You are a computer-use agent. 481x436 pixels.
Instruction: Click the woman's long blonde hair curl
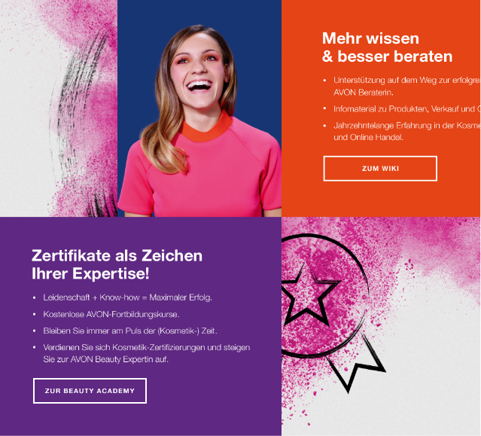pyautogui.click(x=164, y=145)
